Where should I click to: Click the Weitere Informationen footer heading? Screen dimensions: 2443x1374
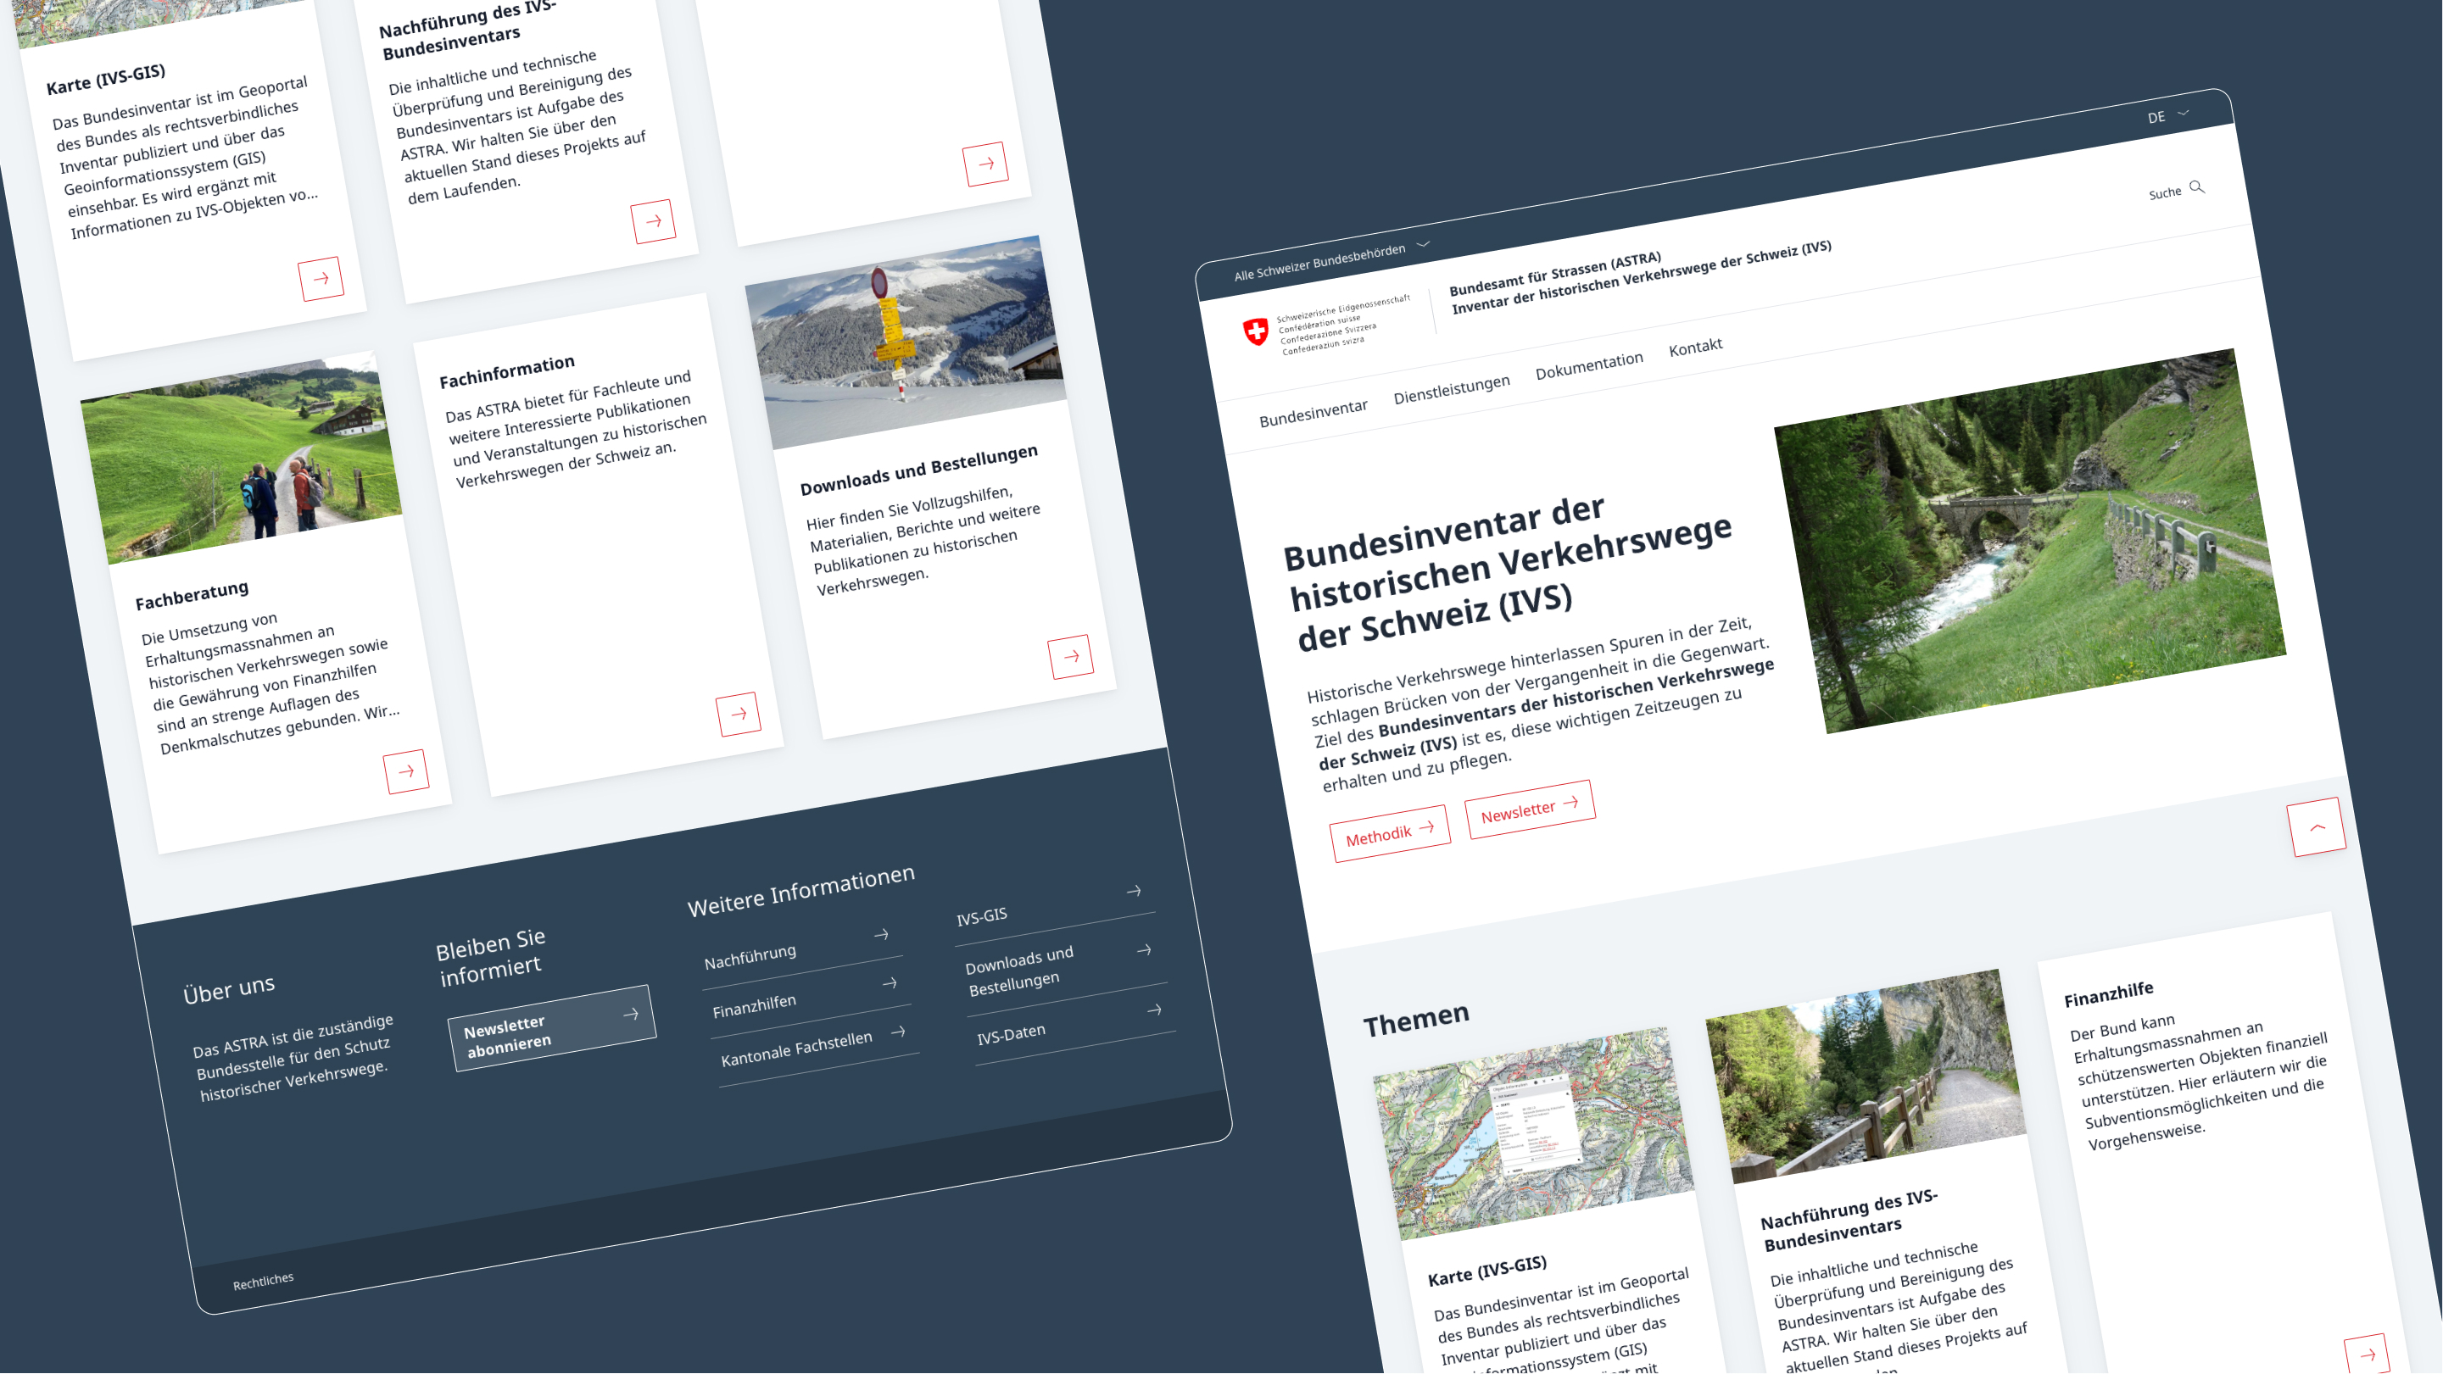(x=801, y=892)
